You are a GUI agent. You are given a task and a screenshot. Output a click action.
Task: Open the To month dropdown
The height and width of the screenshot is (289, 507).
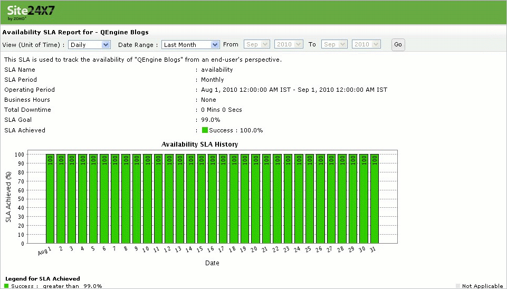pyautogui.click(x=334, y=44)
